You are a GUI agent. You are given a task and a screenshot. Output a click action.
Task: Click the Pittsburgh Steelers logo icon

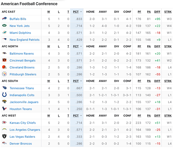coord(5,74)
